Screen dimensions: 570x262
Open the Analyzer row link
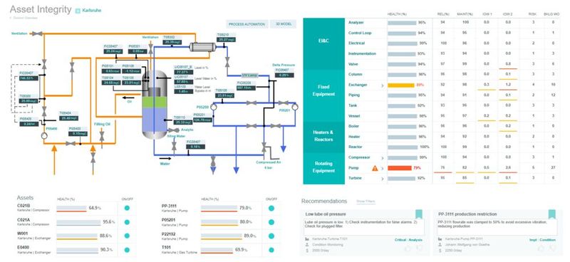pyautogui.click(x=356, y=23)
